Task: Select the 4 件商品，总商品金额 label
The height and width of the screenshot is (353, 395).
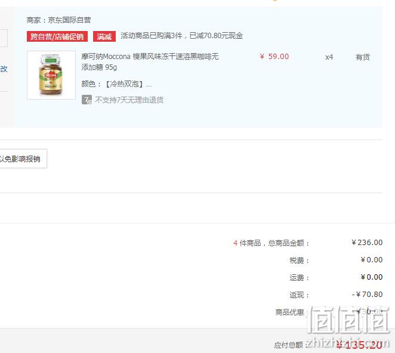Action: point(271,243)
